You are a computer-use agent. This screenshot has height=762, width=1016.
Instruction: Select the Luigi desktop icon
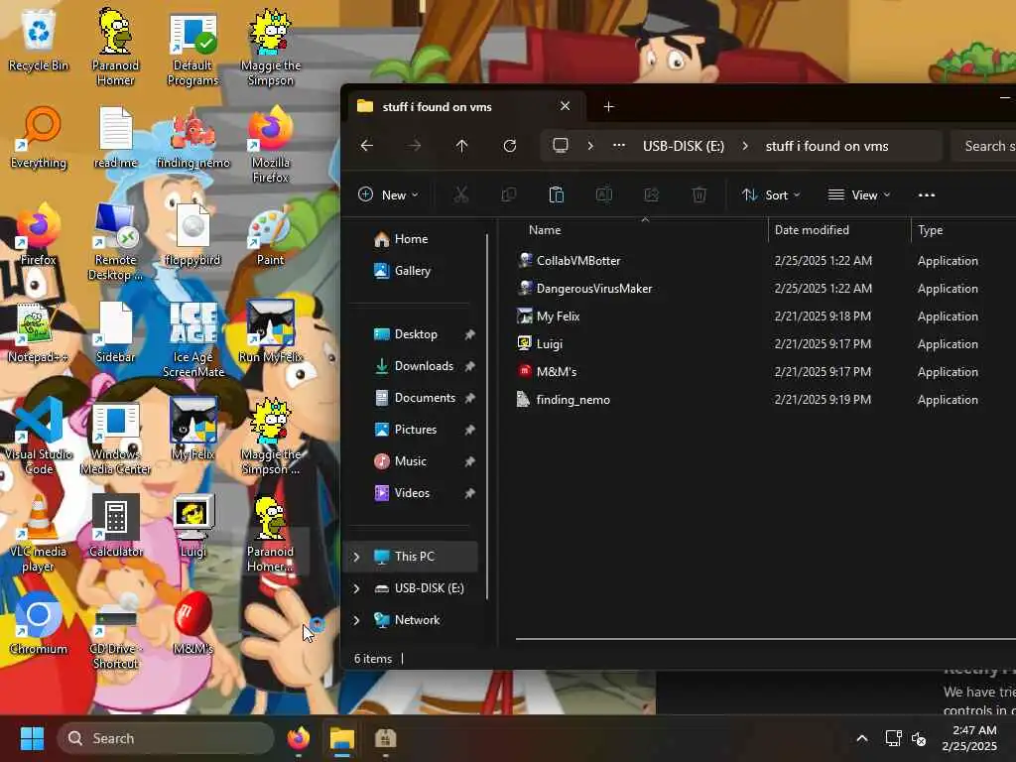click(193, 527)
